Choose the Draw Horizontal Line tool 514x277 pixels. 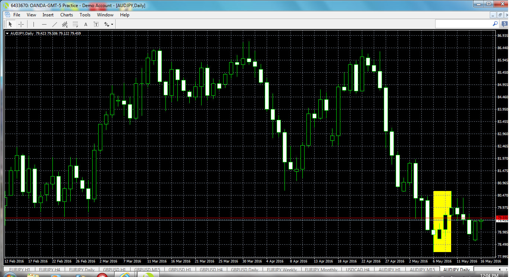44,24
